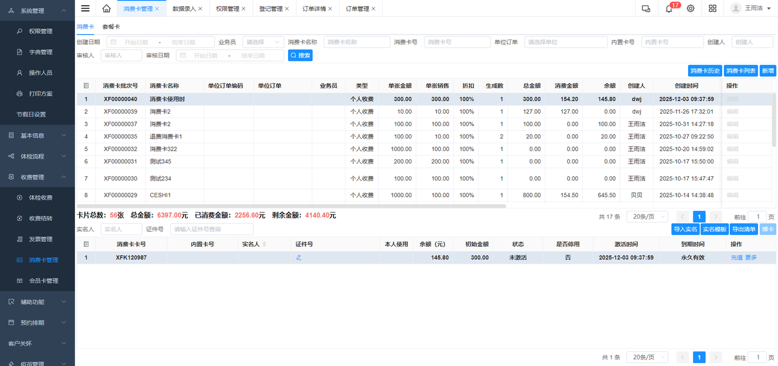Switch to the 套餐卡 tab
This screenshot has height=366, width=778.
point(111,27)
